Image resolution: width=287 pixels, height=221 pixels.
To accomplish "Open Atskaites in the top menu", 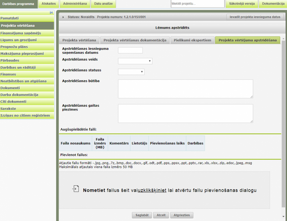I will pos(48,4).
